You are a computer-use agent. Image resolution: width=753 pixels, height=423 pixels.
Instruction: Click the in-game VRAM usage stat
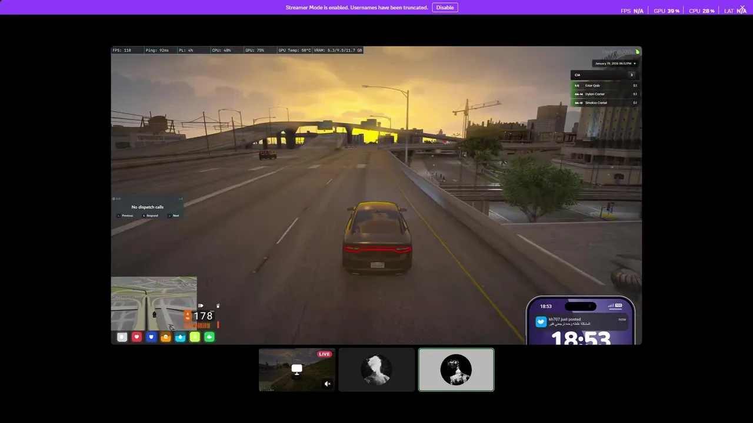tap(338, 51)
